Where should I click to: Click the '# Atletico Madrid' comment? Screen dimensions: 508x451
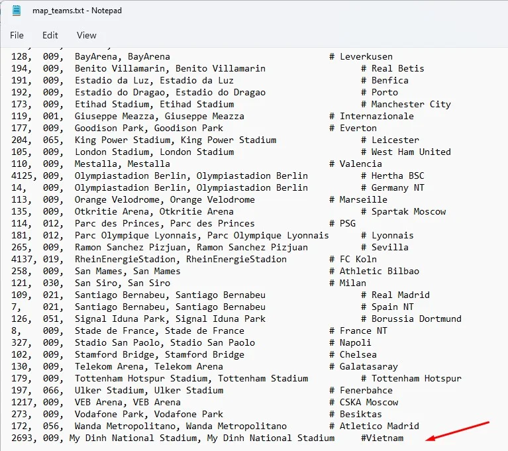[374, 426]
